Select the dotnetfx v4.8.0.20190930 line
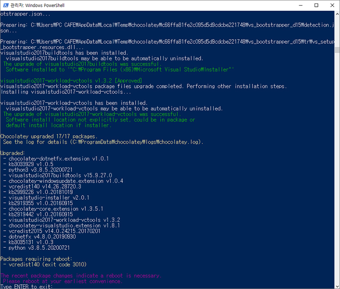 click(40, 236)
